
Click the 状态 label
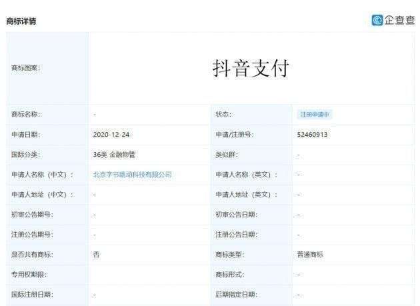(x=223, y=115)
